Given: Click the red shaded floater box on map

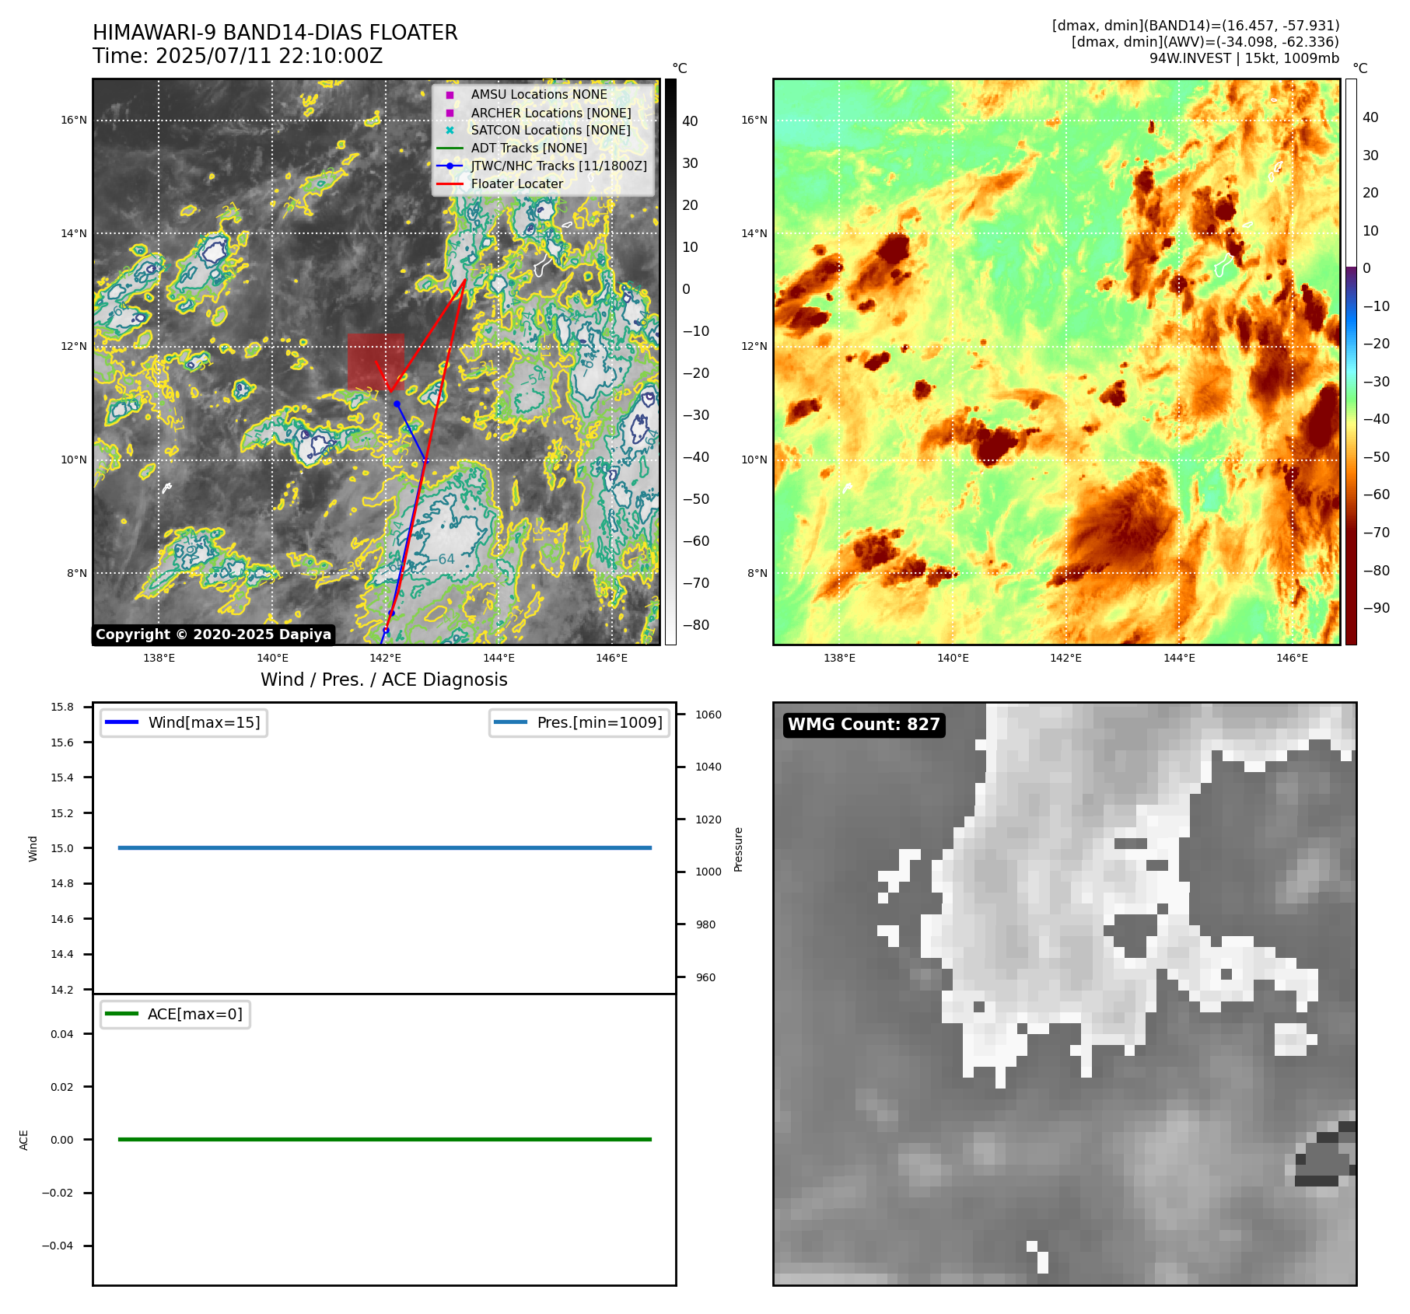Looking at the screenshot, I should pyautogui.click(x=376, y=362).
